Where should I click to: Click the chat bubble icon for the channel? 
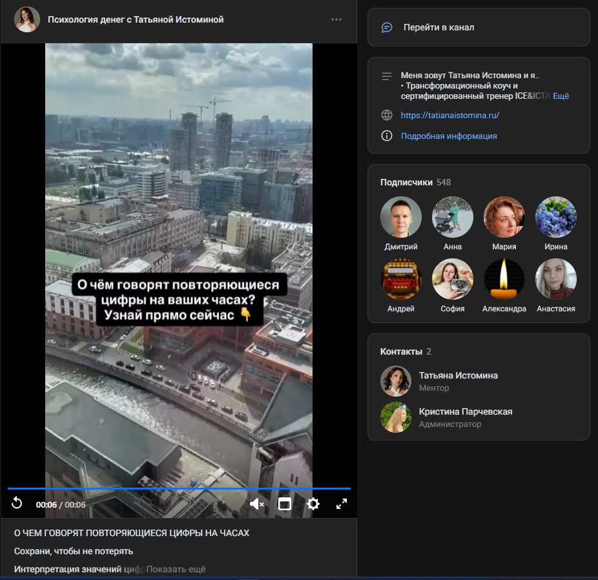[387, 27]
